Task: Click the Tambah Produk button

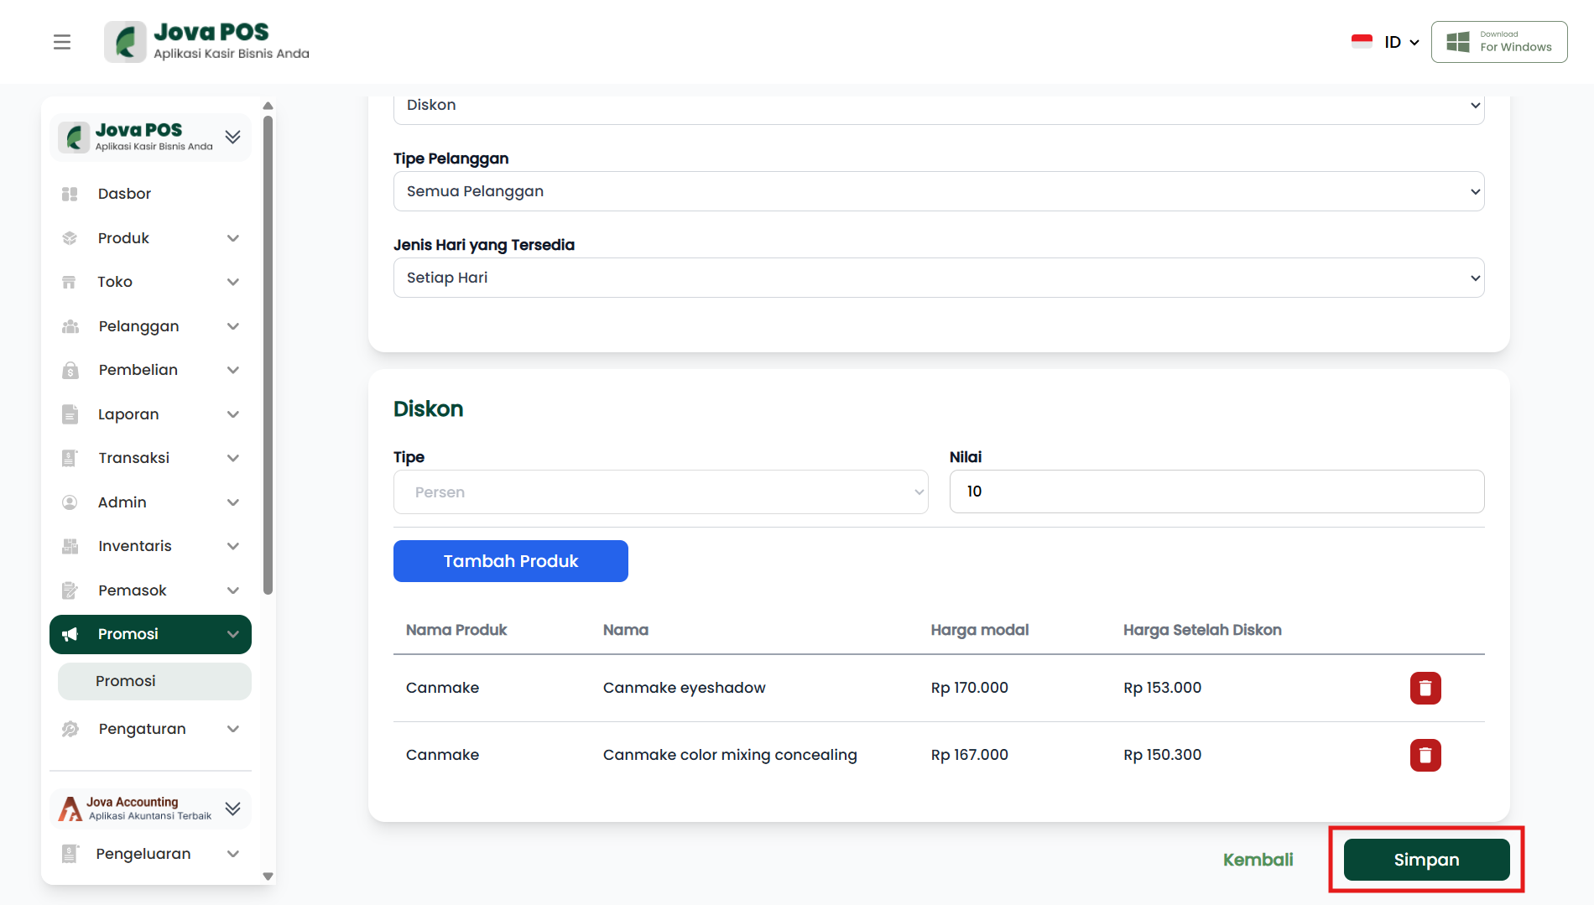Action: tap(510, 561)
